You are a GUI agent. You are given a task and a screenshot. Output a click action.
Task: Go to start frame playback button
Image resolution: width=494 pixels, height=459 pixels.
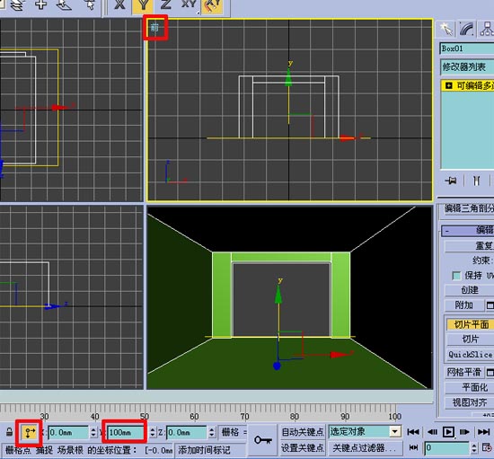click(413, 431)
